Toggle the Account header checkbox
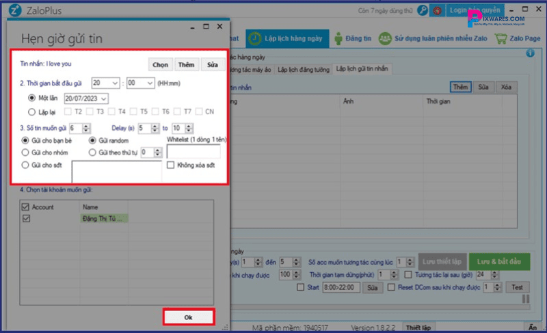This screenshot has height=333, width=547. 26,206
